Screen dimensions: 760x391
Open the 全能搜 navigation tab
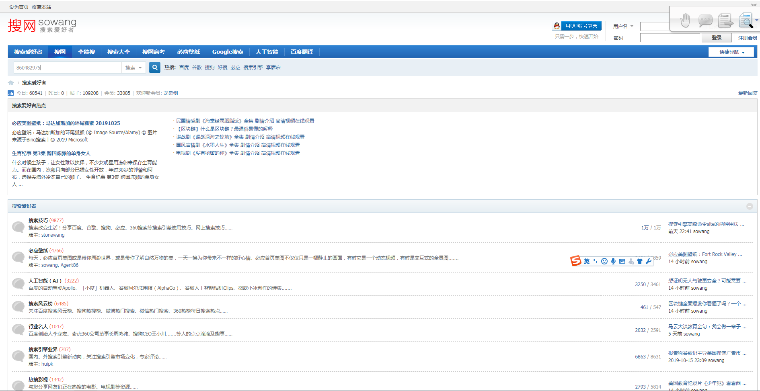[86, 52]
